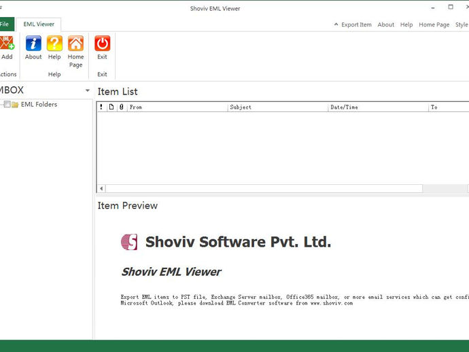Click the red Exit power icon
469x352 pixels.
[102, 43]
